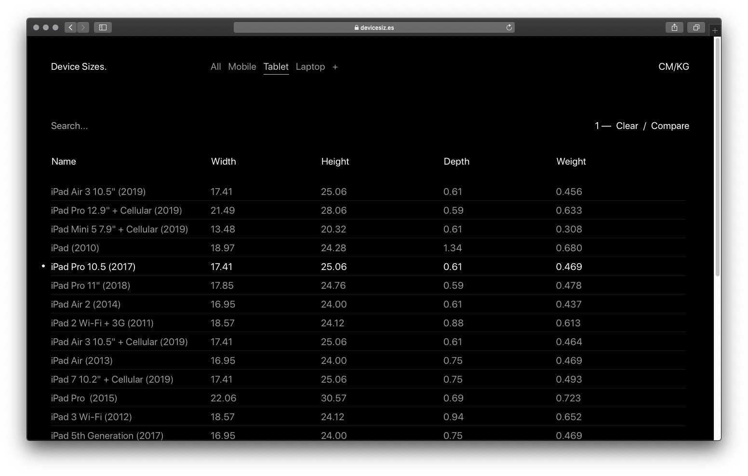
Task: Open the extra categories menu via the plus
Action: 335,67
